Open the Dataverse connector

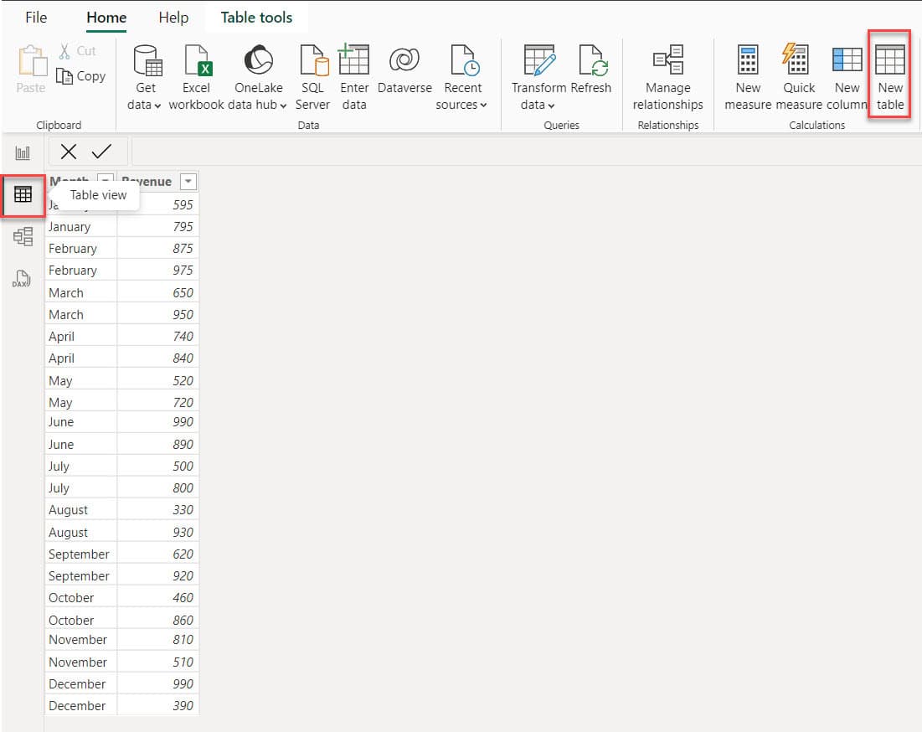[x=404, y=70]
